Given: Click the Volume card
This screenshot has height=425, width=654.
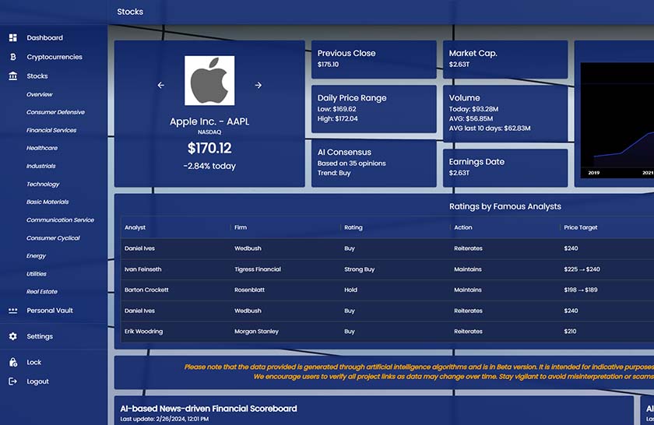Looking at the screenshot, I should [505, 114].
